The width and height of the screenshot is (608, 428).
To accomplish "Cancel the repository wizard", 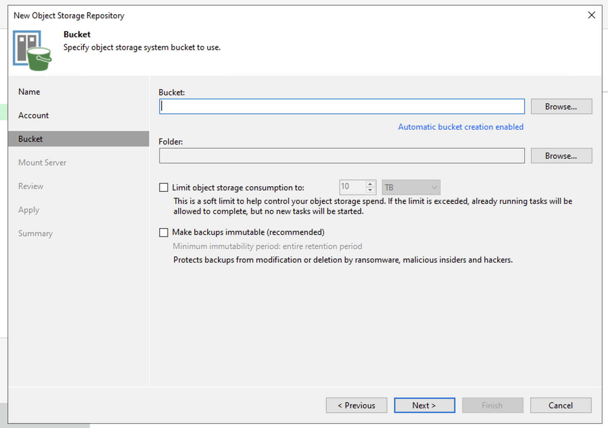I will click(x=561, y=405).
